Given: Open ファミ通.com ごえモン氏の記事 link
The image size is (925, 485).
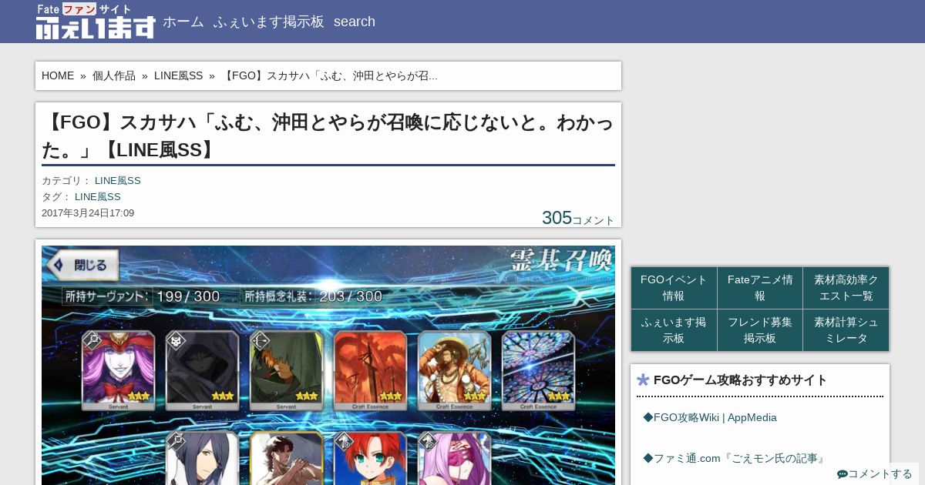Looking at the screenshot, I should pos(734,458).
